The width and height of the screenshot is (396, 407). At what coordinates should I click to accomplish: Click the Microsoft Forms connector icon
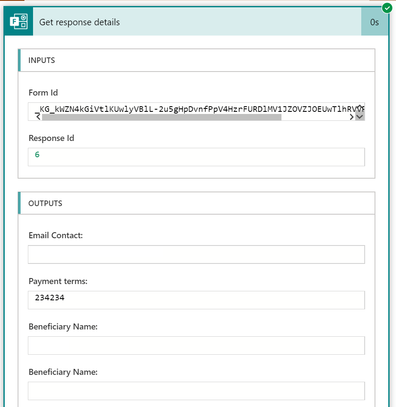click(18, 21)
